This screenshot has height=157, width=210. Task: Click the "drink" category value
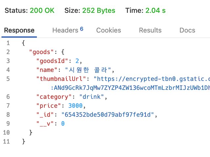pyautogui.click(x=92, y=97)
